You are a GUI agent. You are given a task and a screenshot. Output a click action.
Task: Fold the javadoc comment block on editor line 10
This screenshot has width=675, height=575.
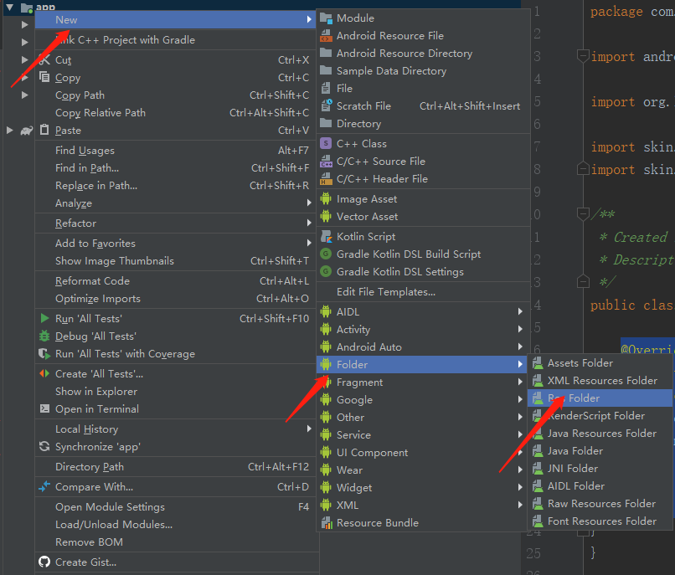tap(583, 213)
